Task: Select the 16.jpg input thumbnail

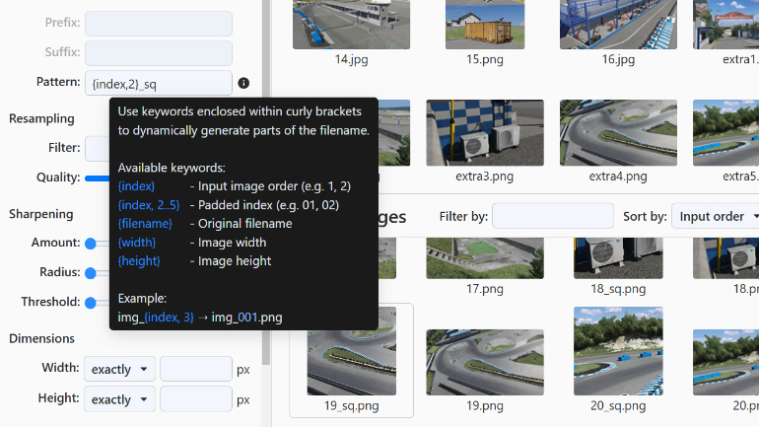Action: coord(618,25)
